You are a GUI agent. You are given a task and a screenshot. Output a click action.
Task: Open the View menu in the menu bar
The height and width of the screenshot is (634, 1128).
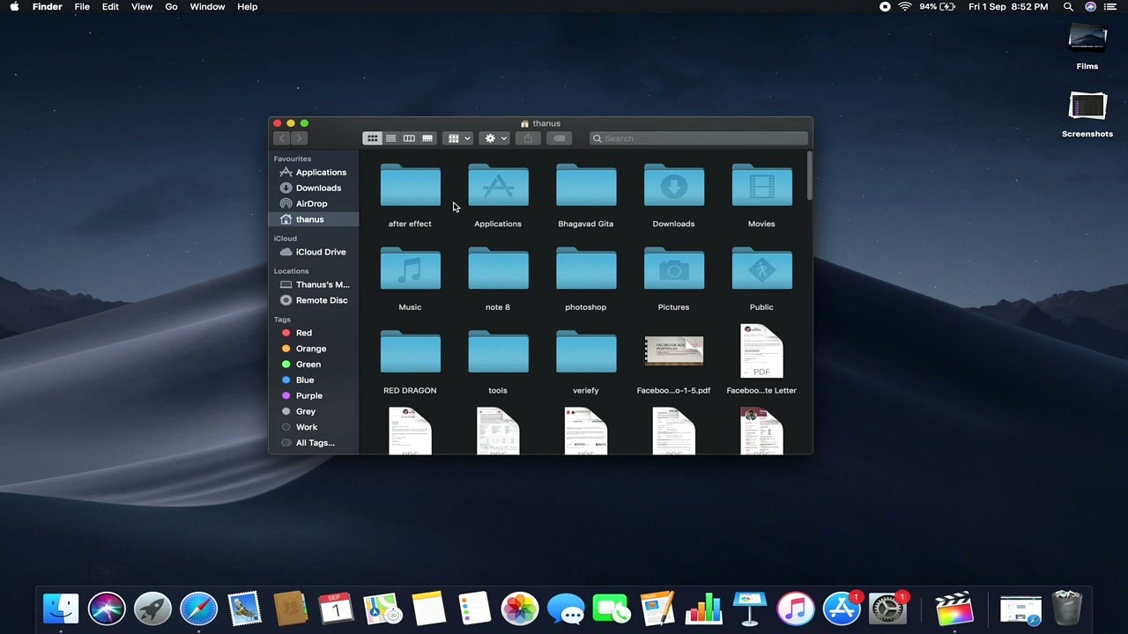pyautogui.click(x=141, y=7)
